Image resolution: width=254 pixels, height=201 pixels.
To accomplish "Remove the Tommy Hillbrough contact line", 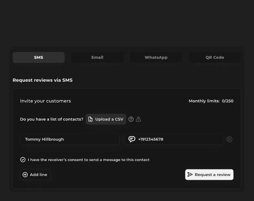I will coord(230,139).
